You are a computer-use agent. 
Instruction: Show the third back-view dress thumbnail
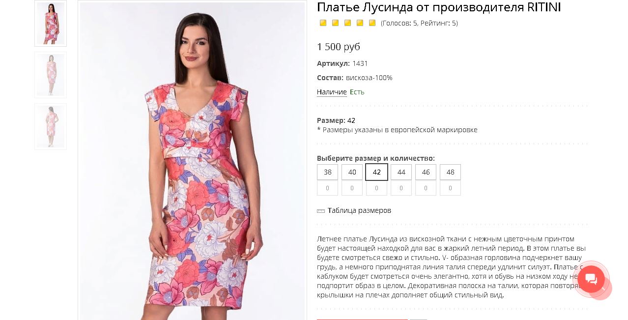[x=51, y=126]
